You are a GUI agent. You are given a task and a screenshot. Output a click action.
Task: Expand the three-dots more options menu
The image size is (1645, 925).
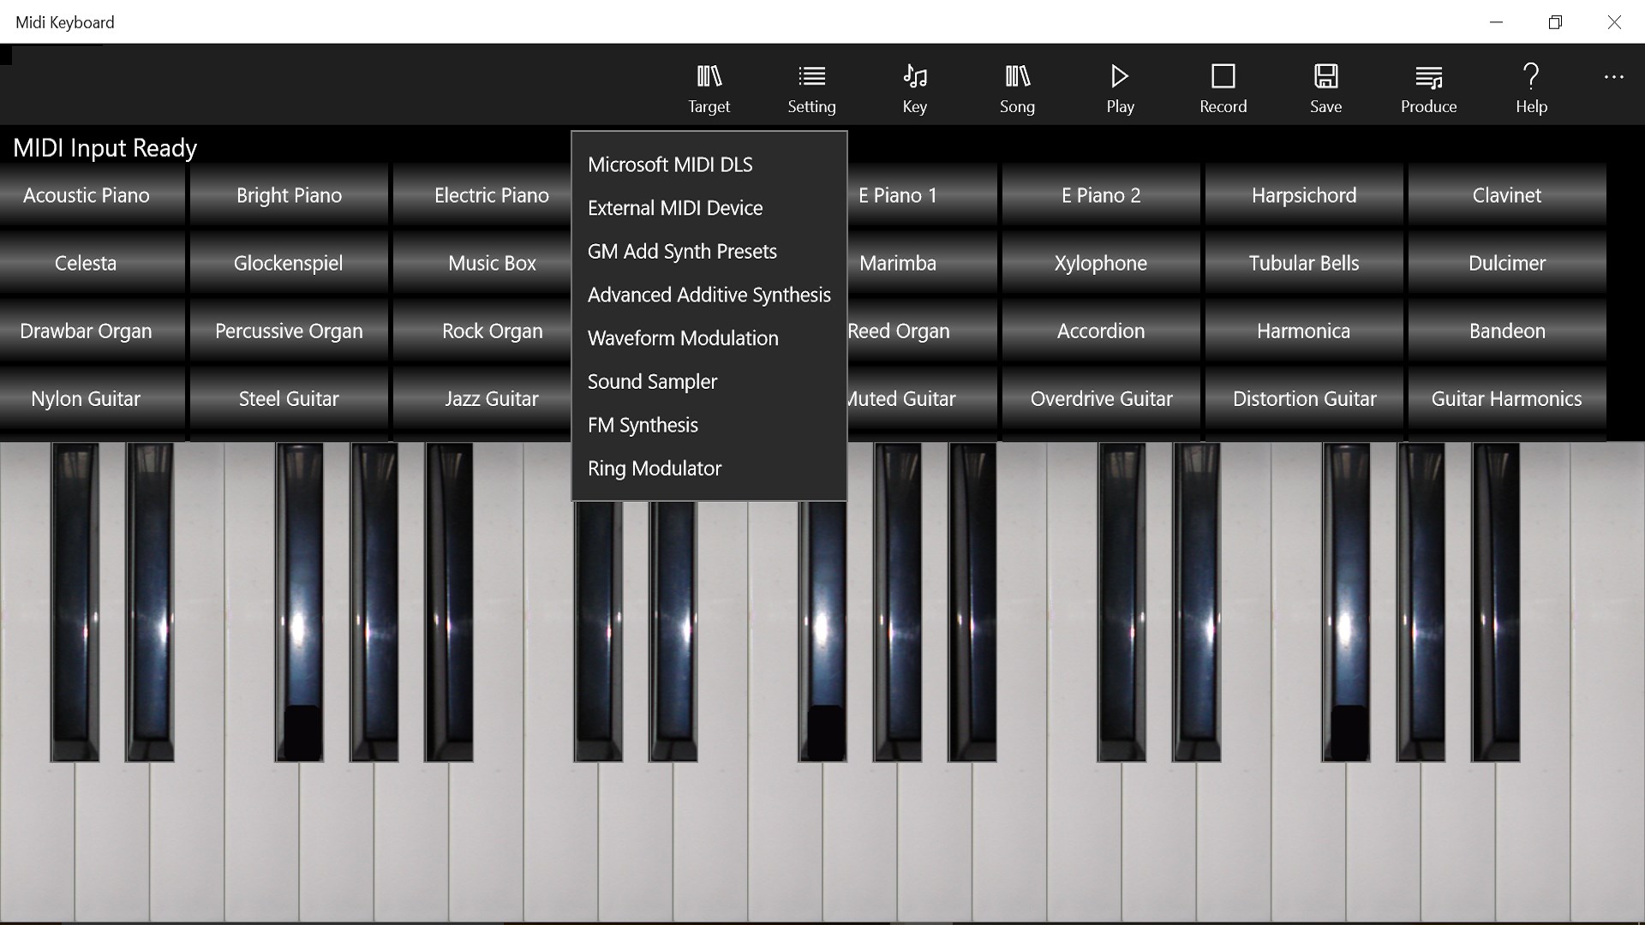point(1613,77)
